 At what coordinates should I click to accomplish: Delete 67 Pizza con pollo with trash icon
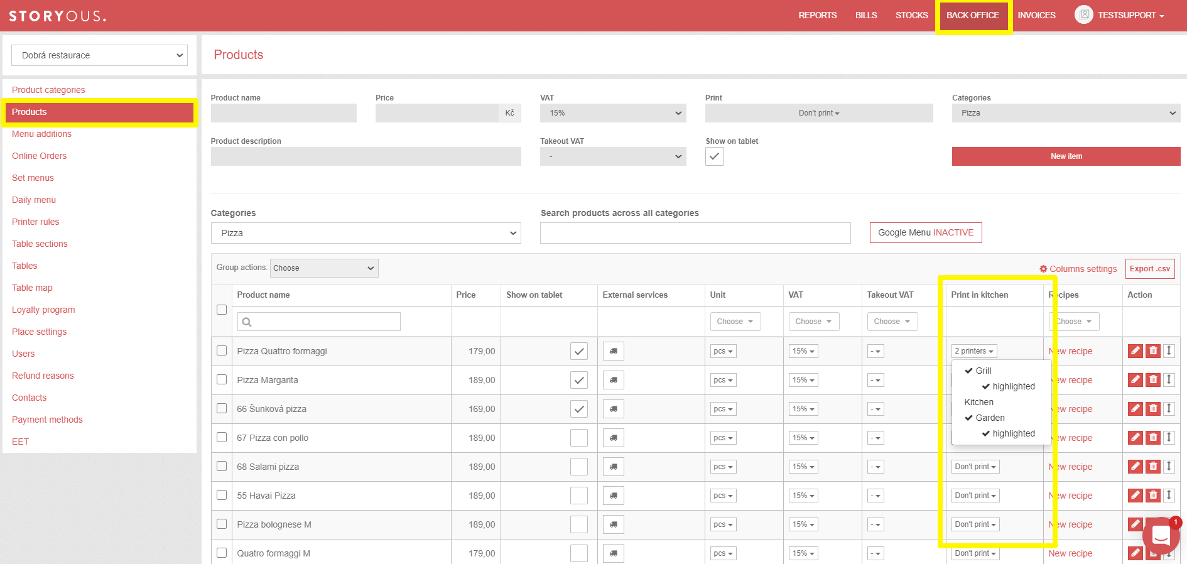tap(1153, 437)
